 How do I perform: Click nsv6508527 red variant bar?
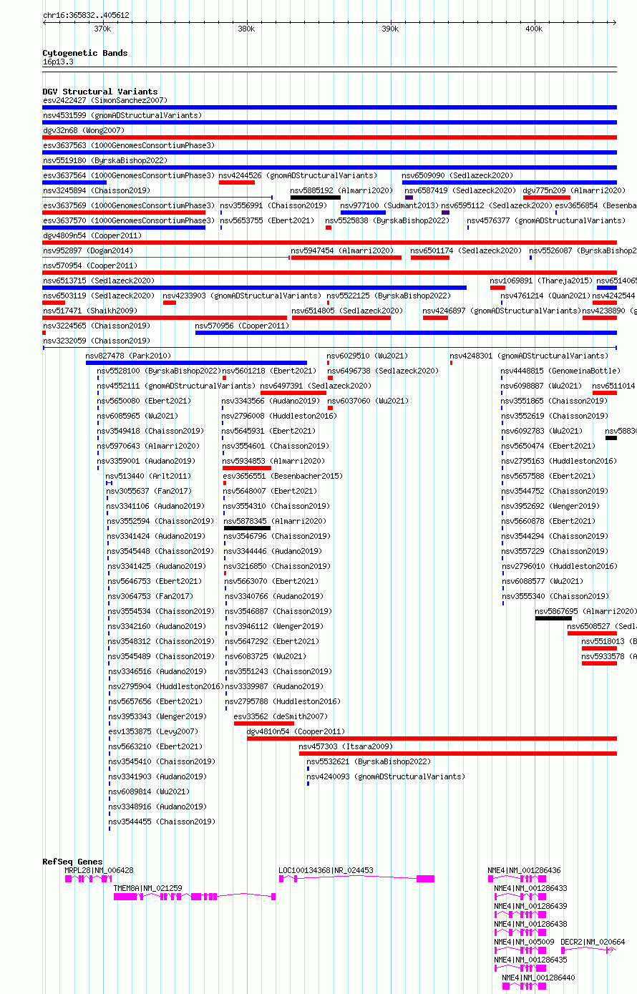pos(592,633)
